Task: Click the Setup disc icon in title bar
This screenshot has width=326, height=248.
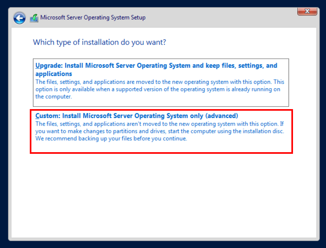Action: [34, 18]
